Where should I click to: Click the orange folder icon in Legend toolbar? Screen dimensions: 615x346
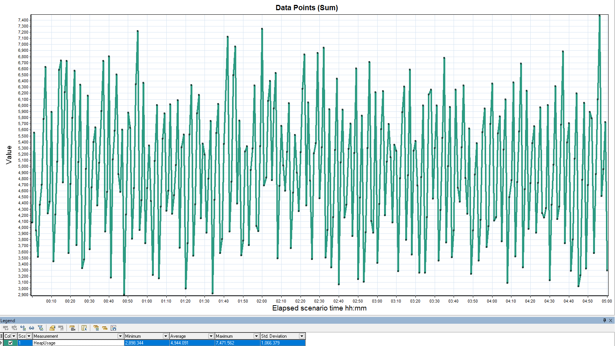pyautogui.click(x=52, y=328)
